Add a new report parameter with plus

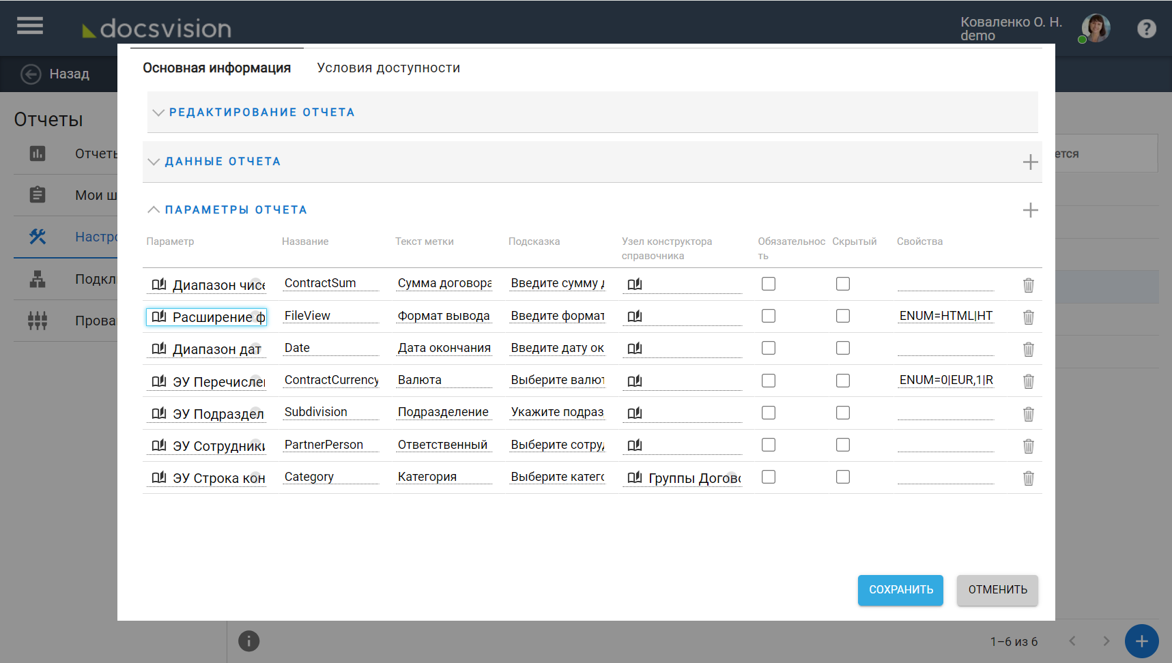[1030, 210]
